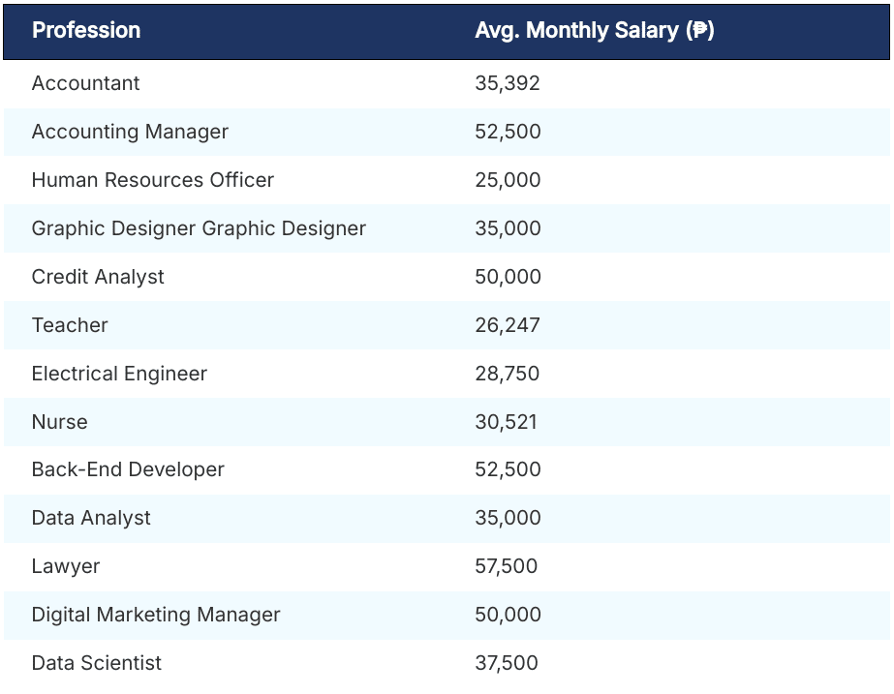This screenshot has height=694, width=894.
Task: Select the Electrical Engineer entry
Action: pos(120,374)
